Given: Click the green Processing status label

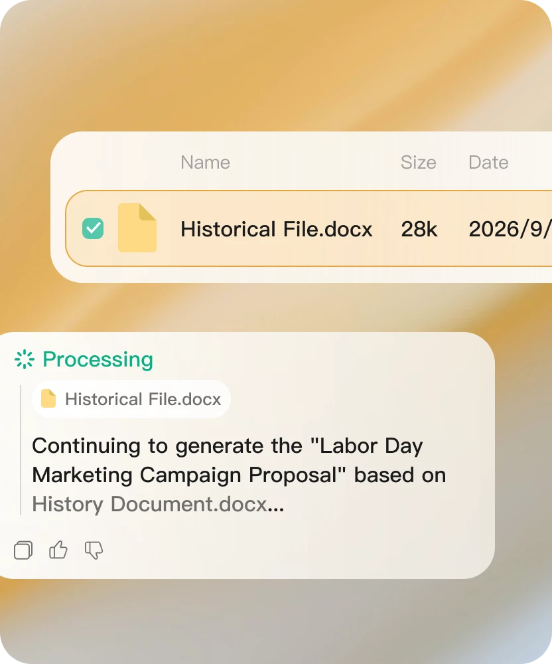Looking at the screenshot, I should (98, 359).
